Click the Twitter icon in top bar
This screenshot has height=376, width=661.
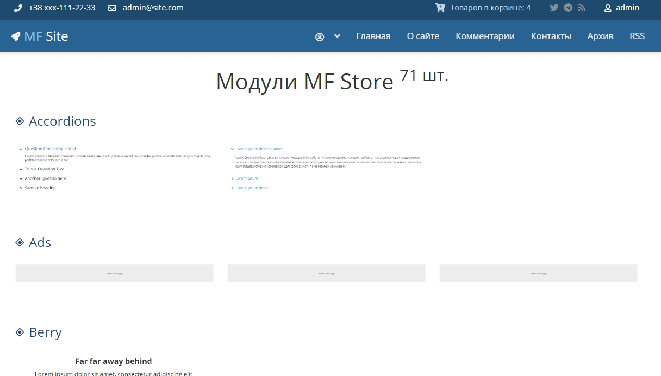tap(554, 8)
